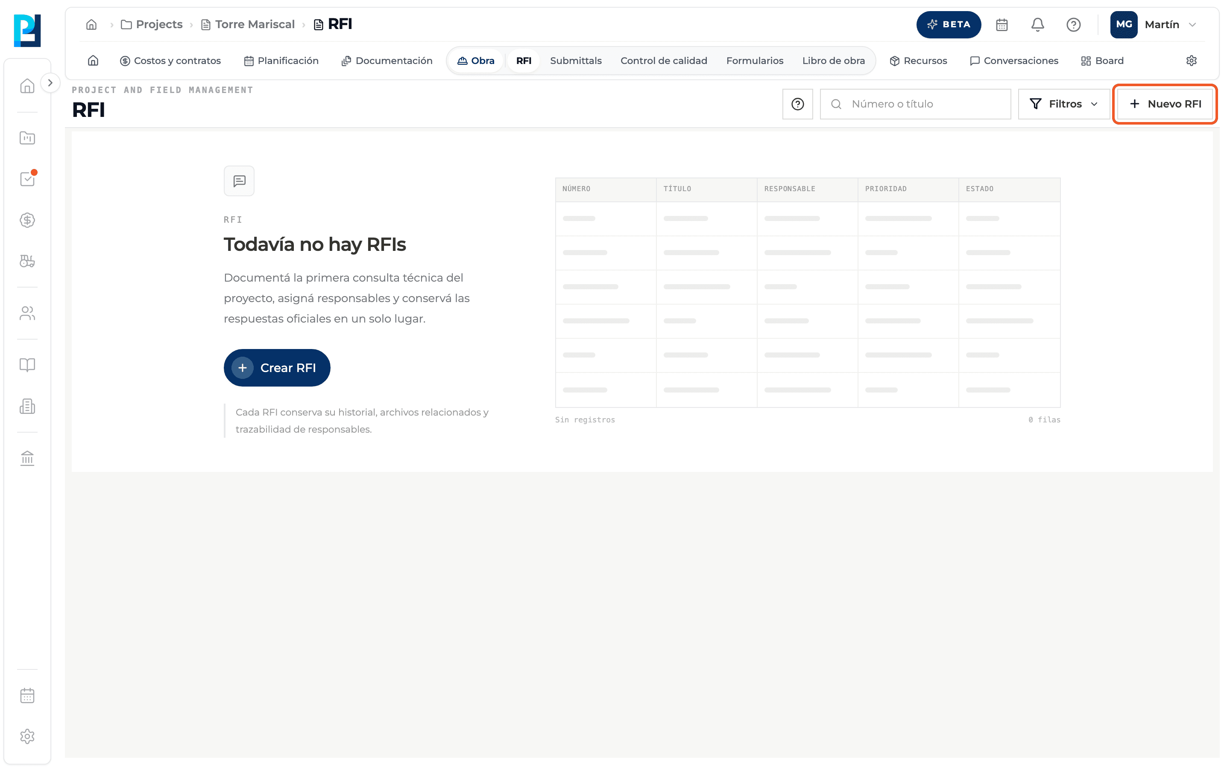
Task: Open the building documents icon in sidebar
Action: (x=27, y=406)
